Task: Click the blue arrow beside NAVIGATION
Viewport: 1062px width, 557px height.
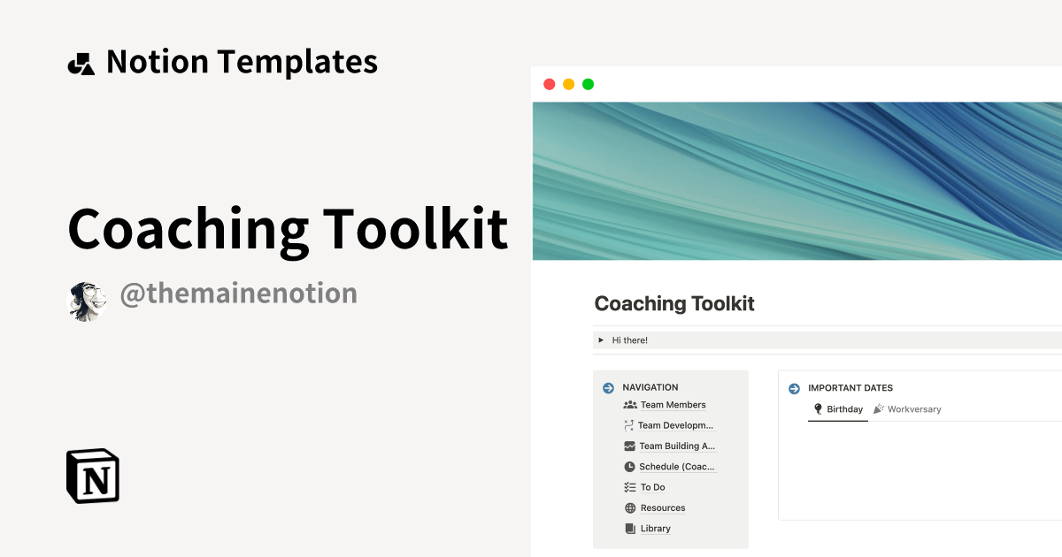Action: point(608,387)
